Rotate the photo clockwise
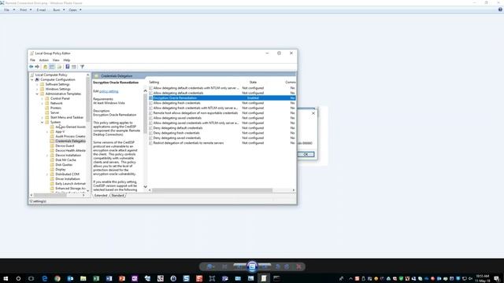The image size is (504, 283). [287, 266]
